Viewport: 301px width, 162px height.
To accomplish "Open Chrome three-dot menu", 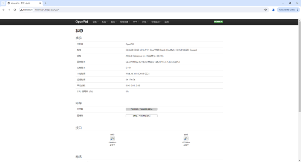I will pyautogui.click(x=298, y=10).
